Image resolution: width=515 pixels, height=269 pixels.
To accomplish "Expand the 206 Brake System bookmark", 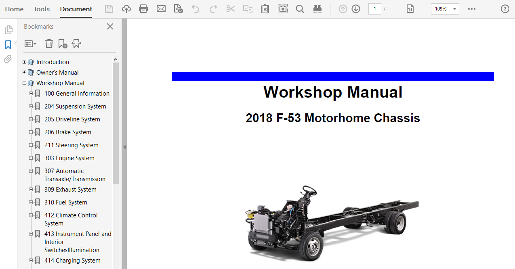I will pos(31,132).
